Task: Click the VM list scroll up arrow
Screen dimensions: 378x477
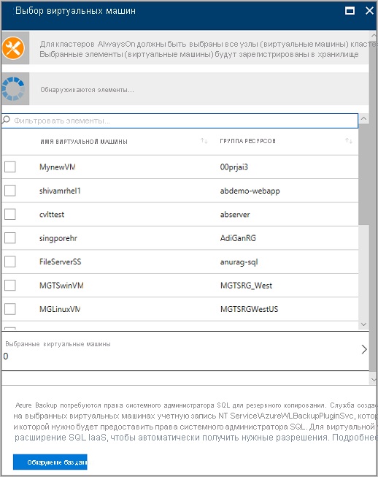Action: point(363,118)
